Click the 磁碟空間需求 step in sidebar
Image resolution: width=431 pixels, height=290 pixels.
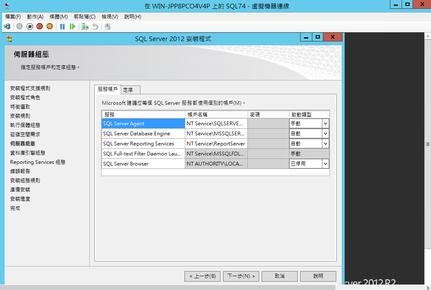coord(25,134)
